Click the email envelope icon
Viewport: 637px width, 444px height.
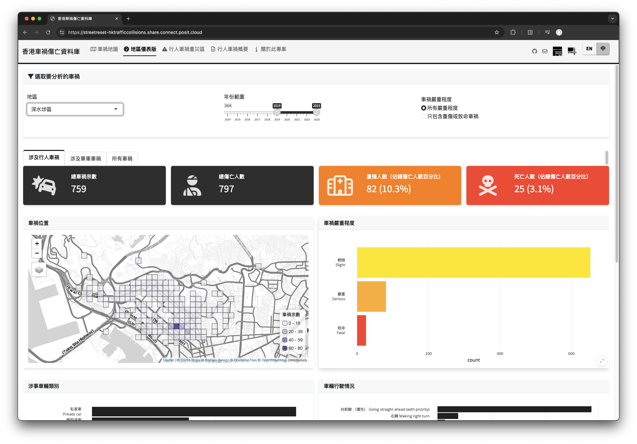point(545,51)
